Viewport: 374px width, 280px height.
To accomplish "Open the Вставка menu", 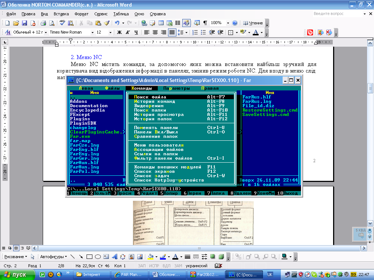I will click(61, 14).
